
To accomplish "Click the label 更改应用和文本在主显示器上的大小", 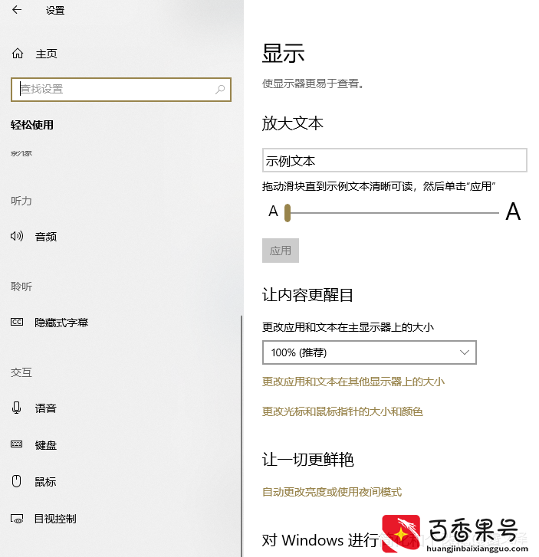I will (348, 327).
